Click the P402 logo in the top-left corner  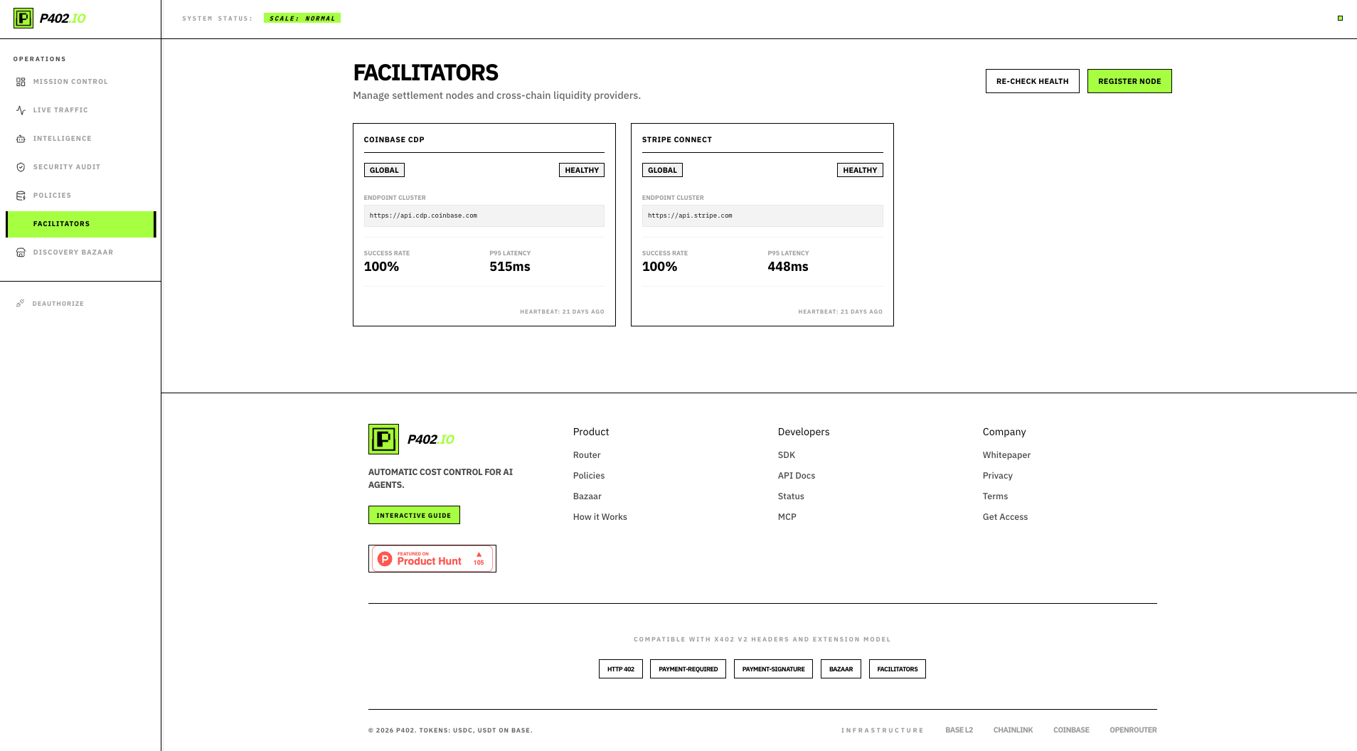tap(23, 18)
